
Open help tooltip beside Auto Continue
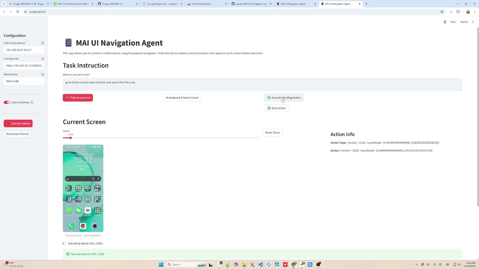(x=32, y=102)
